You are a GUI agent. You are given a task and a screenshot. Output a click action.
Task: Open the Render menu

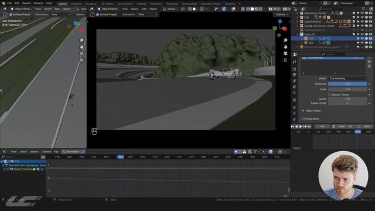coord(26,4)
